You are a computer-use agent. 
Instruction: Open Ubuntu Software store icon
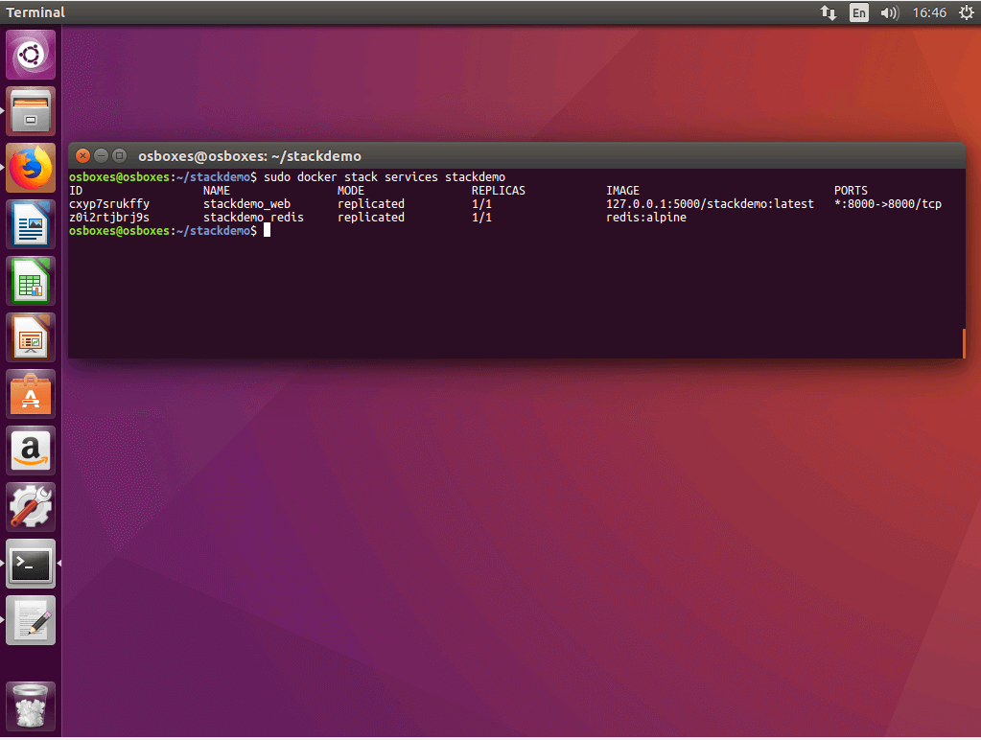pos(31,394)
